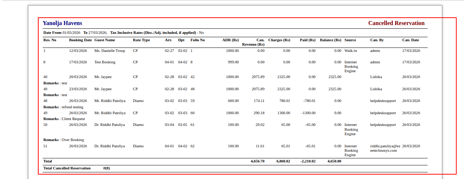Screen dimensions: 464x179
Task: Click reservation number 49
Action: coord(45,113)
